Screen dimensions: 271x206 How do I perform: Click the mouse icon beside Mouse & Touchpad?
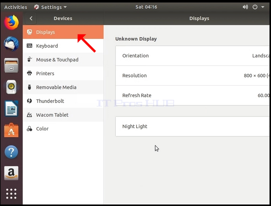[x=29, y=60]
